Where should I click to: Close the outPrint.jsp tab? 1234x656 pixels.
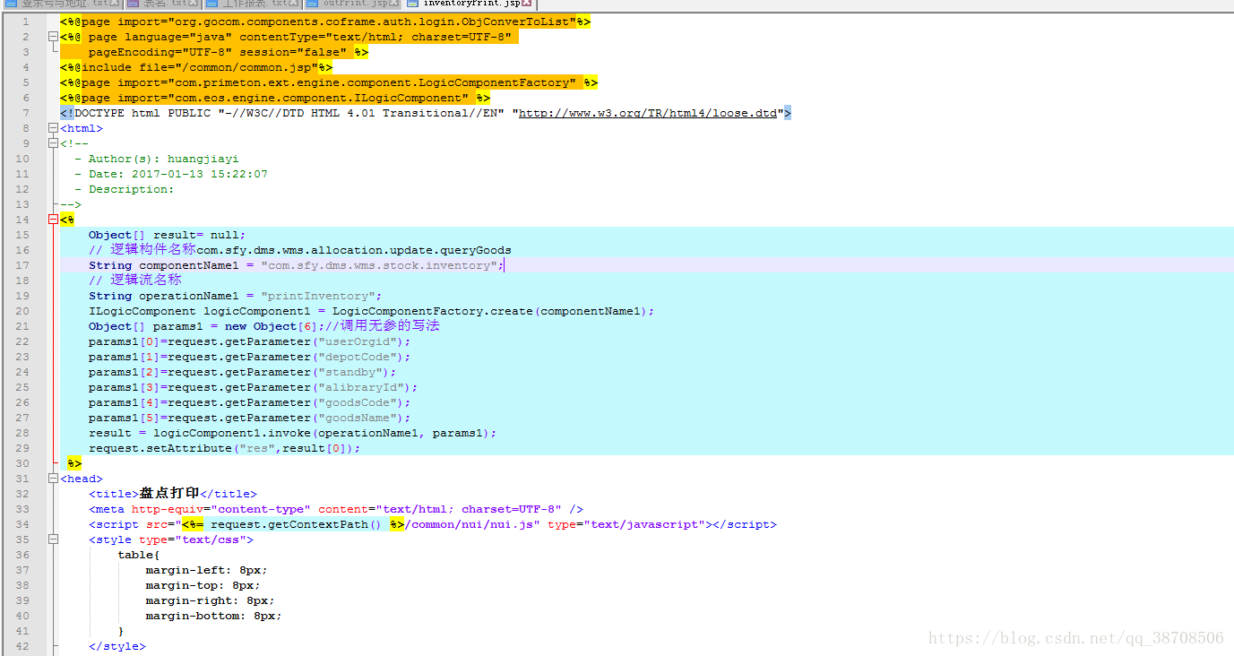coord(393,4)
